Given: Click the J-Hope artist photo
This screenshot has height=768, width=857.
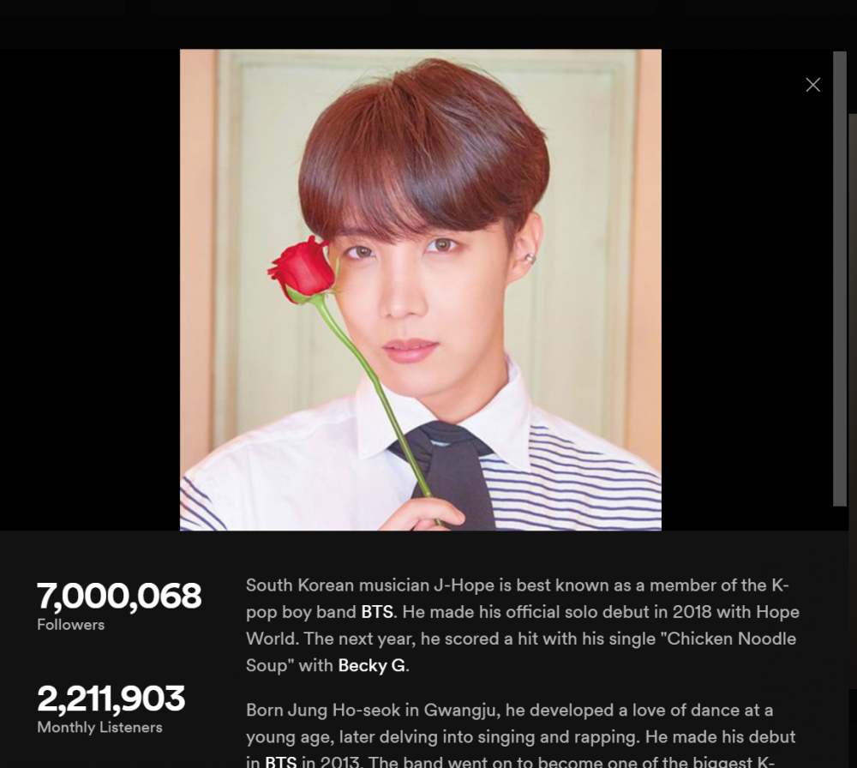Looking at the screenshot, I should pos(420,290).
